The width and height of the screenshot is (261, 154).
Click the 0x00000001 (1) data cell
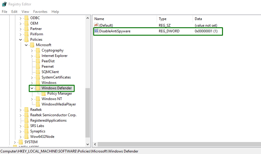[x=206, y=31]
